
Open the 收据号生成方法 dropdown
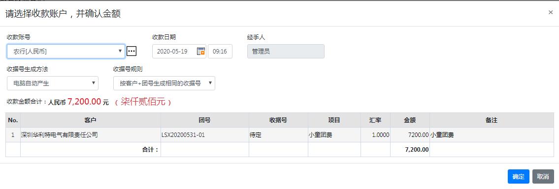[52, 83]
